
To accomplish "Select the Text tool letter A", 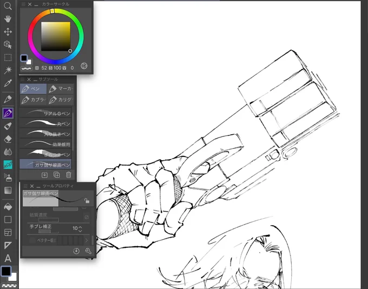I will [8, 259].
